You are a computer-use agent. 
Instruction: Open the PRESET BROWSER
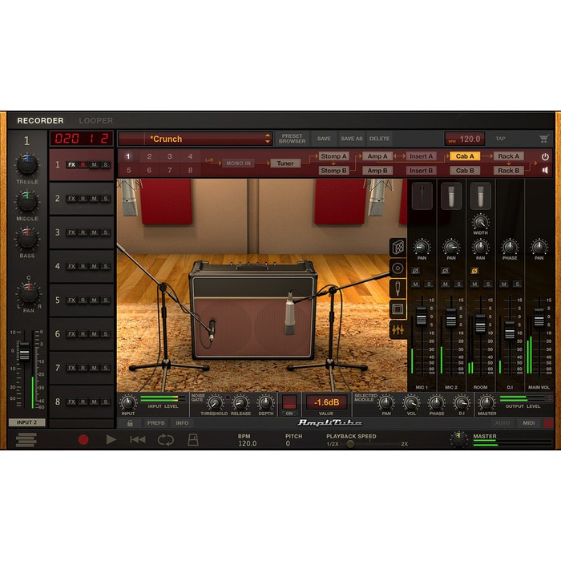(x=293, y=139)
